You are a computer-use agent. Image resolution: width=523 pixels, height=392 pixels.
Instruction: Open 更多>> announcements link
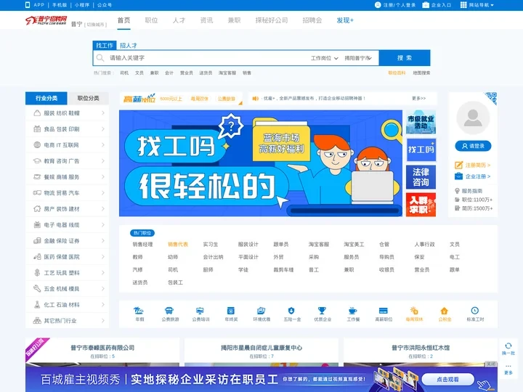point(418,98)
